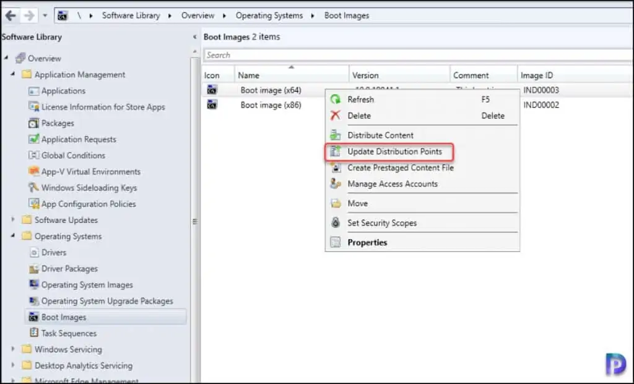Click the Global Conditions icon
This screenshot has width=634, height=384.
tap(33, 155)
